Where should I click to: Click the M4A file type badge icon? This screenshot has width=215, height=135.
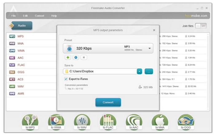coord(12,43)
